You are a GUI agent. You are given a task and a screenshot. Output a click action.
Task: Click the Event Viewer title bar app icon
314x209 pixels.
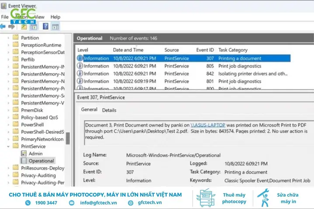coord(3,6)
